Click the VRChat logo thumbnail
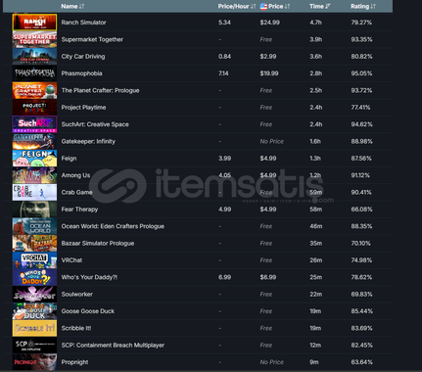 34,259
